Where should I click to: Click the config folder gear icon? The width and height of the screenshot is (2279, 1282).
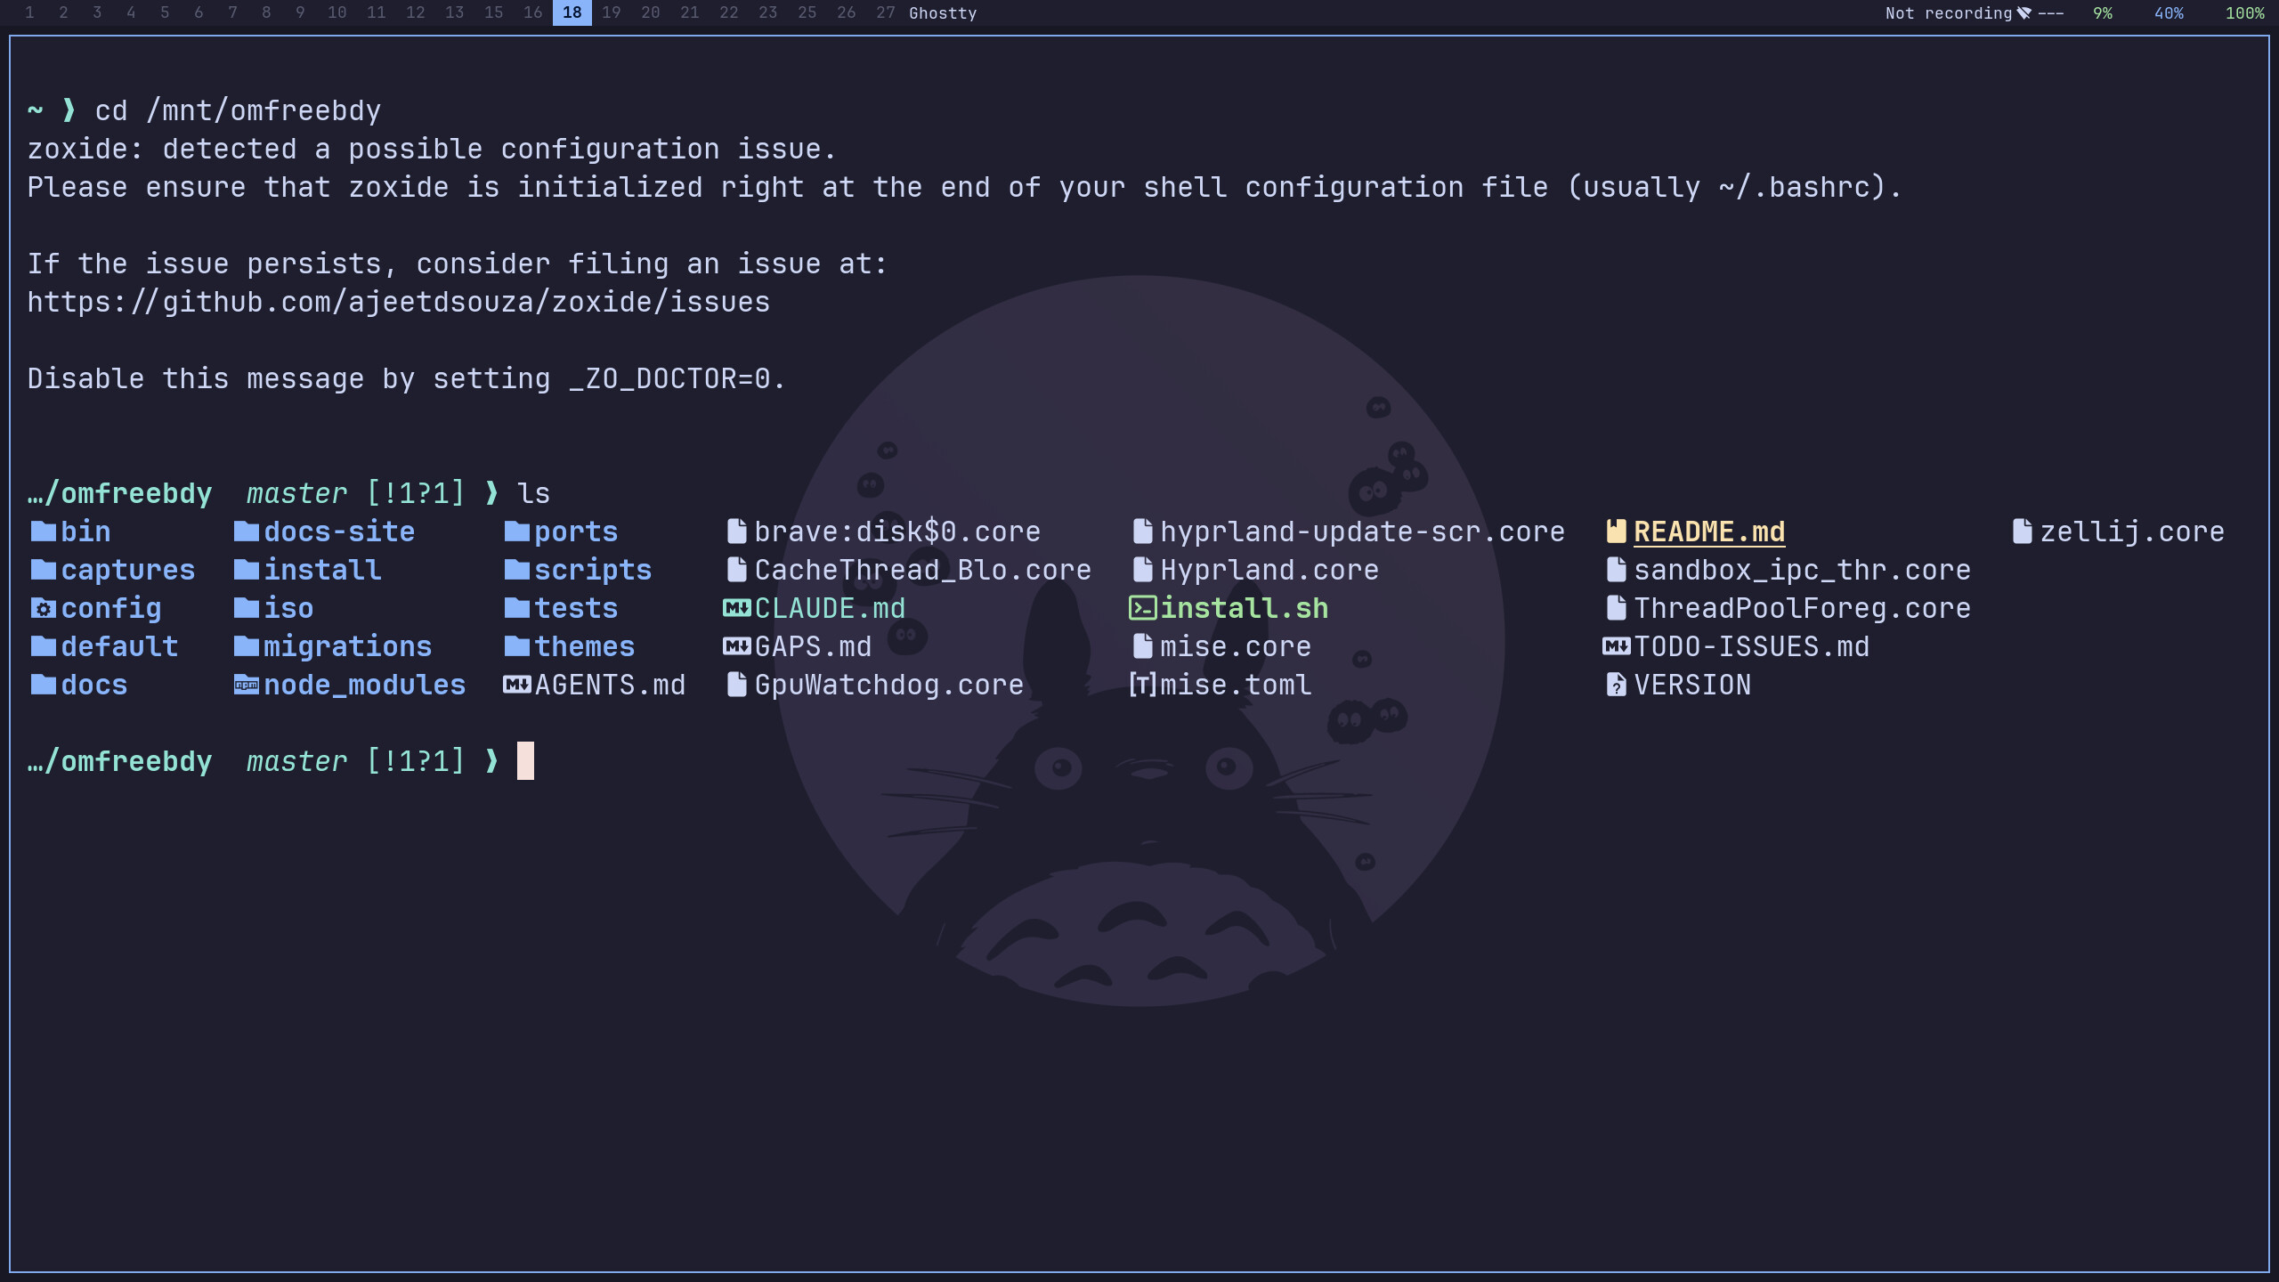(43, 608)
